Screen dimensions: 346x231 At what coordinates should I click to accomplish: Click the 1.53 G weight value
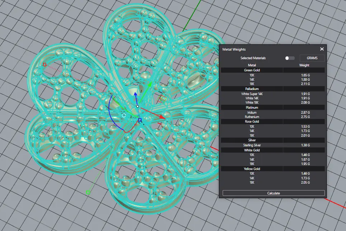pos(305,127)
